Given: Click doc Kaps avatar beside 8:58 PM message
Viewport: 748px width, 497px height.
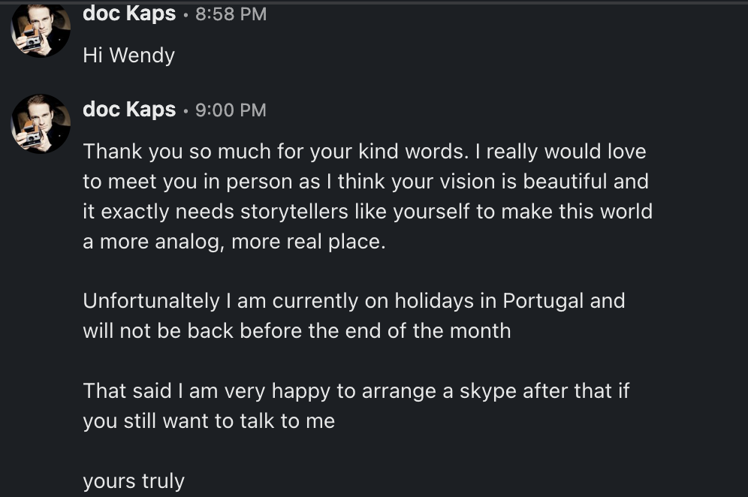Looking at the screenshot, I should (41, 30).
